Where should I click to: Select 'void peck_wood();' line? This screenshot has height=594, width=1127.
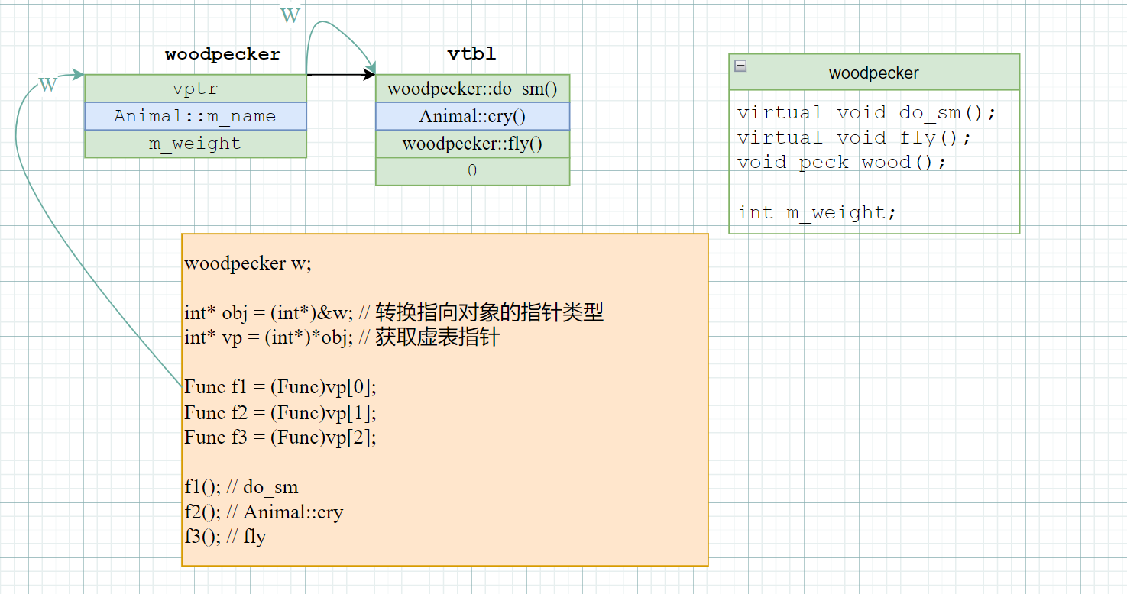point(842,163)
